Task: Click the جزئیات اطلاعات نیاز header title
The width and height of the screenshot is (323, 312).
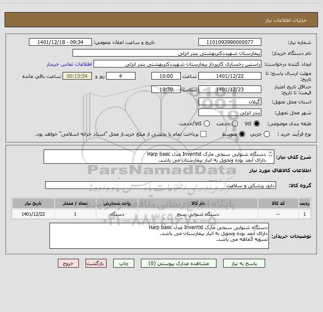Action: pos(286,20)
